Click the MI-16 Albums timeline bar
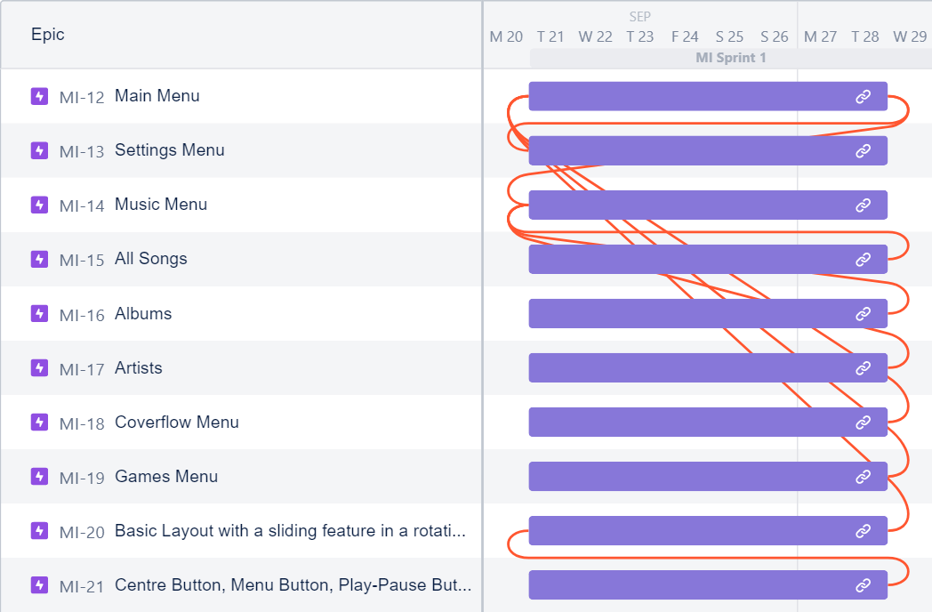The height and width of the screenshot is (612, 932). [x=708, y=313]
